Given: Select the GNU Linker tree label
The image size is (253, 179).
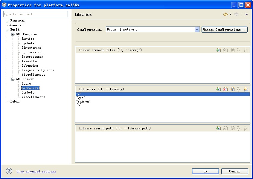Looking at the screenshot, I should click(x=25, y=79).
